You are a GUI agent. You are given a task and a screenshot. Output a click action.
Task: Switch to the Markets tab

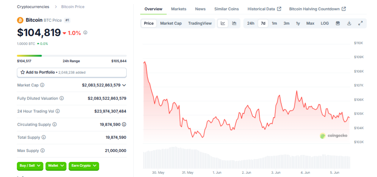[x=179, y=9]
